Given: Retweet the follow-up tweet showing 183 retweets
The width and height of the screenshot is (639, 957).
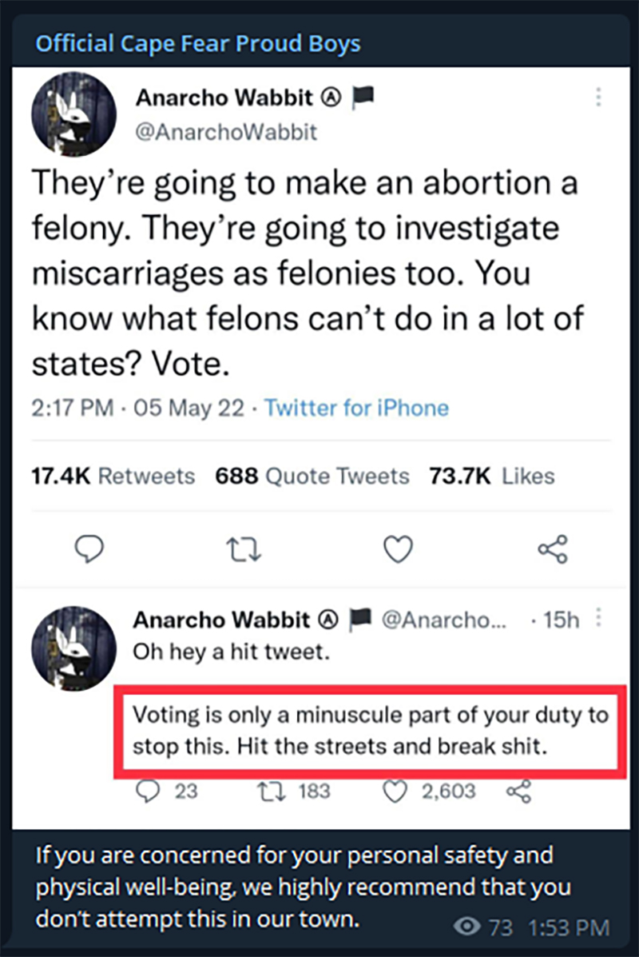Looking at the screenshot, I should click(x=271, y=791).
